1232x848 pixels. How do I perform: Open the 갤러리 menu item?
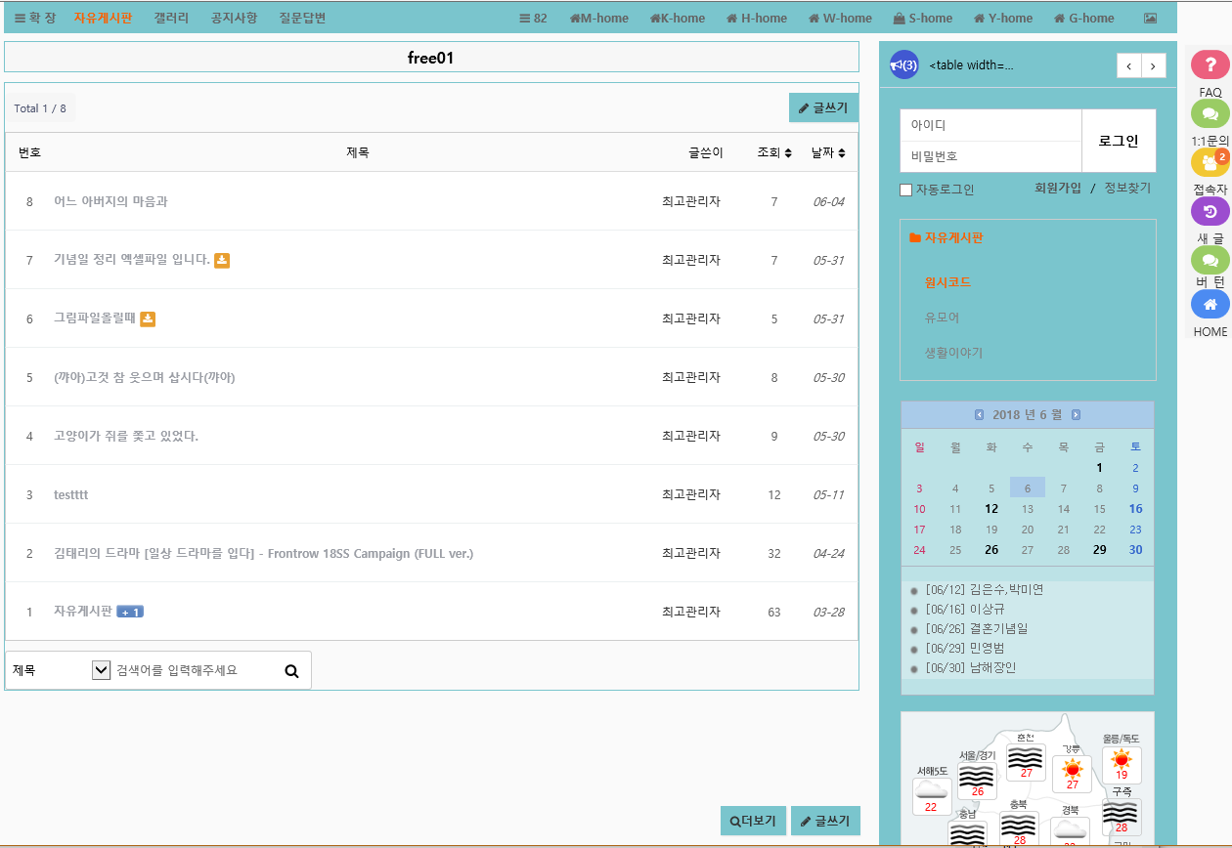point(171,18)
